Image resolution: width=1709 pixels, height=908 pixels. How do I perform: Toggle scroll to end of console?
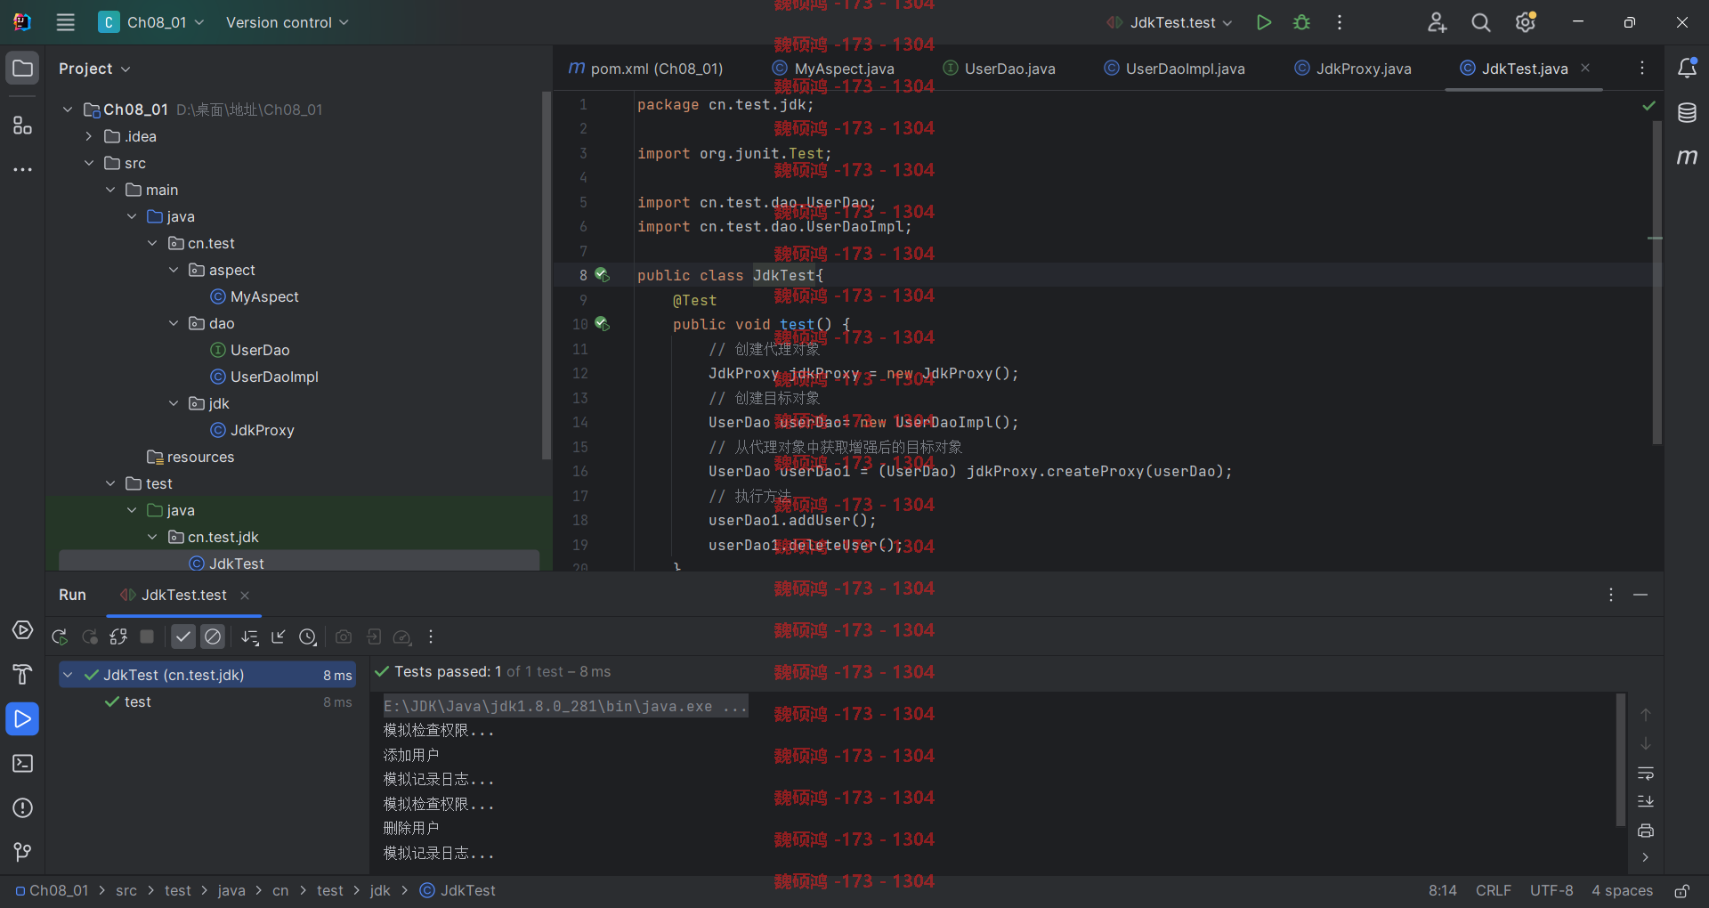click(1646, 802)
